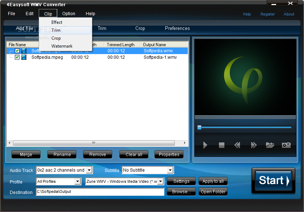Open the Subtitle dropdown

(170, 170)
